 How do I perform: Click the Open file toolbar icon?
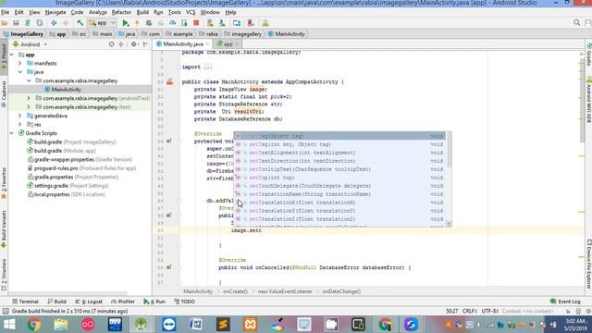pos(5,23)
